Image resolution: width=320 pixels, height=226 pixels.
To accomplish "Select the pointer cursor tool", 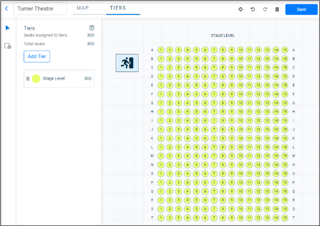I will [8, 28].
